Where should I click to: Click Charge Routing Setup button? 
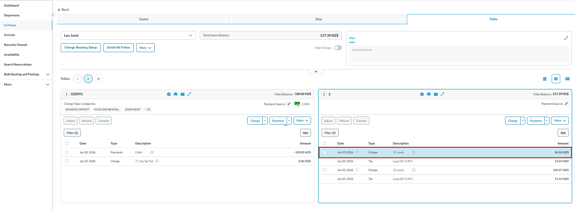pos(81,48)
